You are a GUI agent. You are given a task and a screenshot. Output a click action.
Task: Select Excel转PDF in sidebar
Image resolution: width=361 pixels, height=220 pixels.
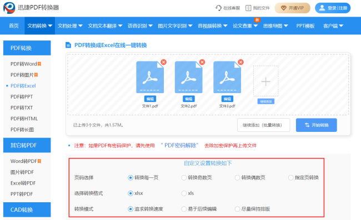pyautogui.click(x=23, y=183)
